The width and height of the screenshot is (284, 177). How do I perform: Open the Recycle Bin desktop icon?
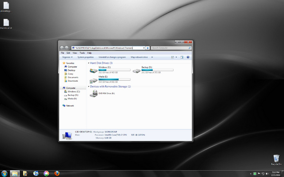coord(276,160)
